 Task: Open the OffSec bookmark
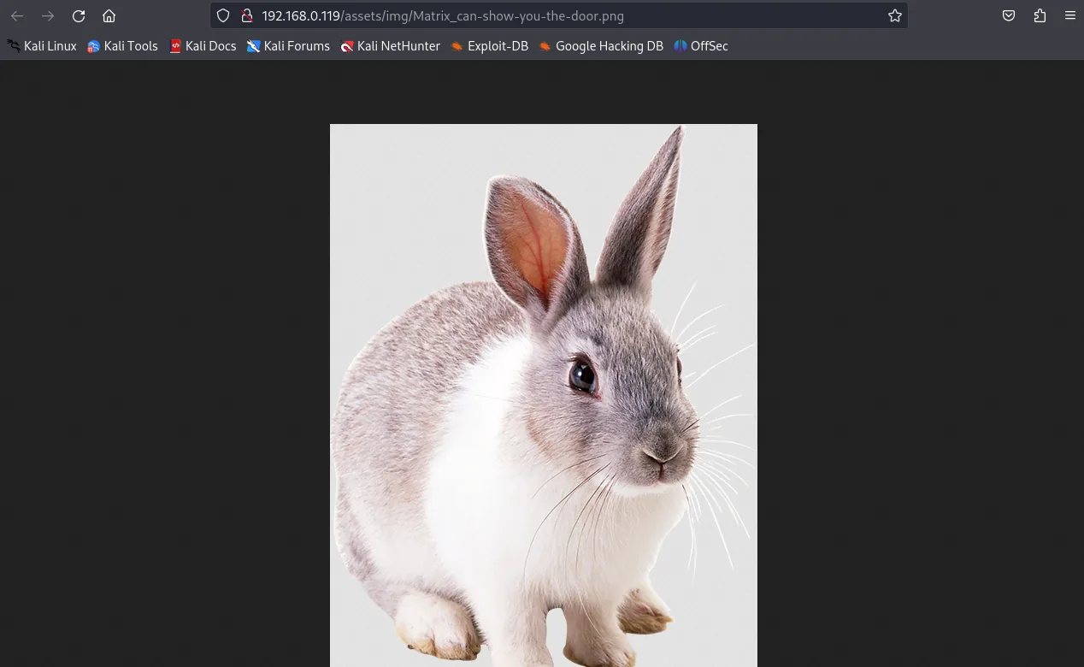point(701,46)
